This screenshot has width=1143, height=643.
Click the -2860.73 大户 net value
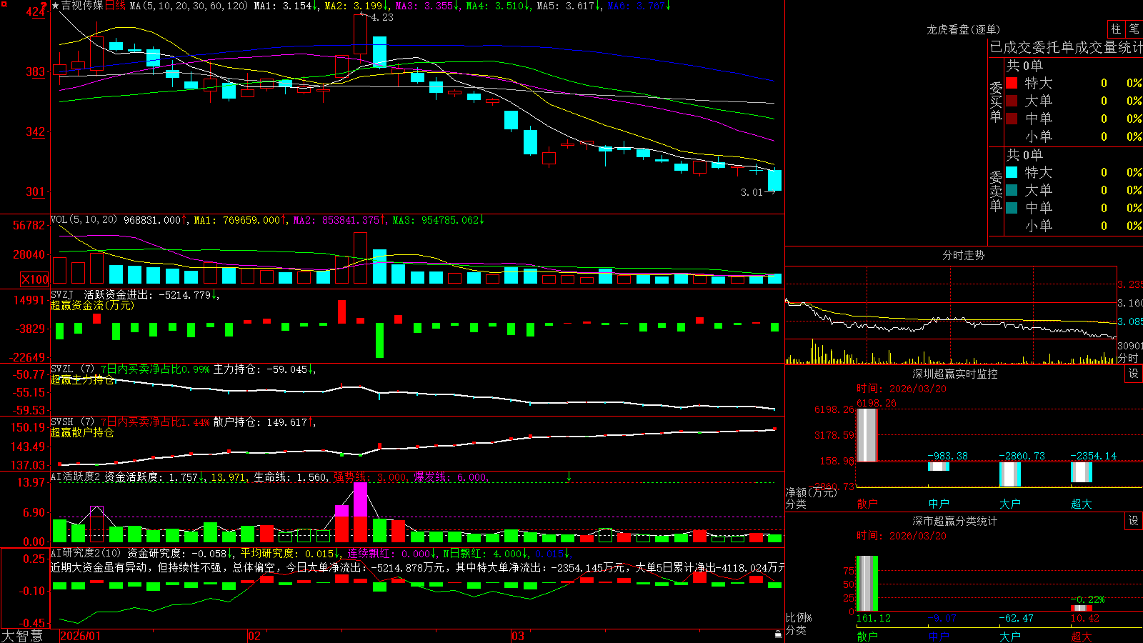coord(1022,456)
